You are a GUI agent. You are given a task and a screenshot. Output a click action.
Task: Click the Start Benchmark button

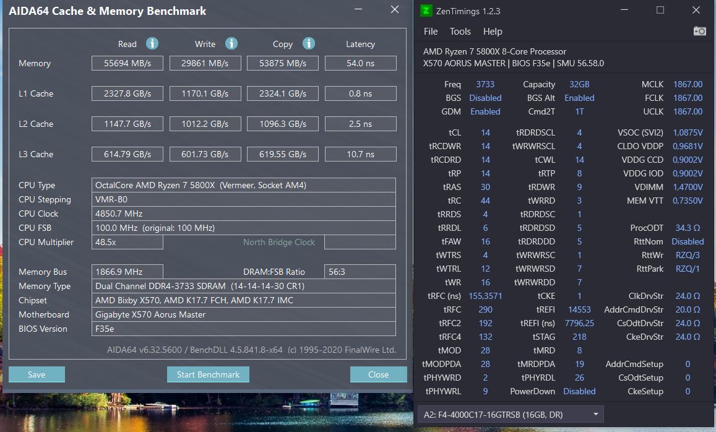(x=208, y=374)
